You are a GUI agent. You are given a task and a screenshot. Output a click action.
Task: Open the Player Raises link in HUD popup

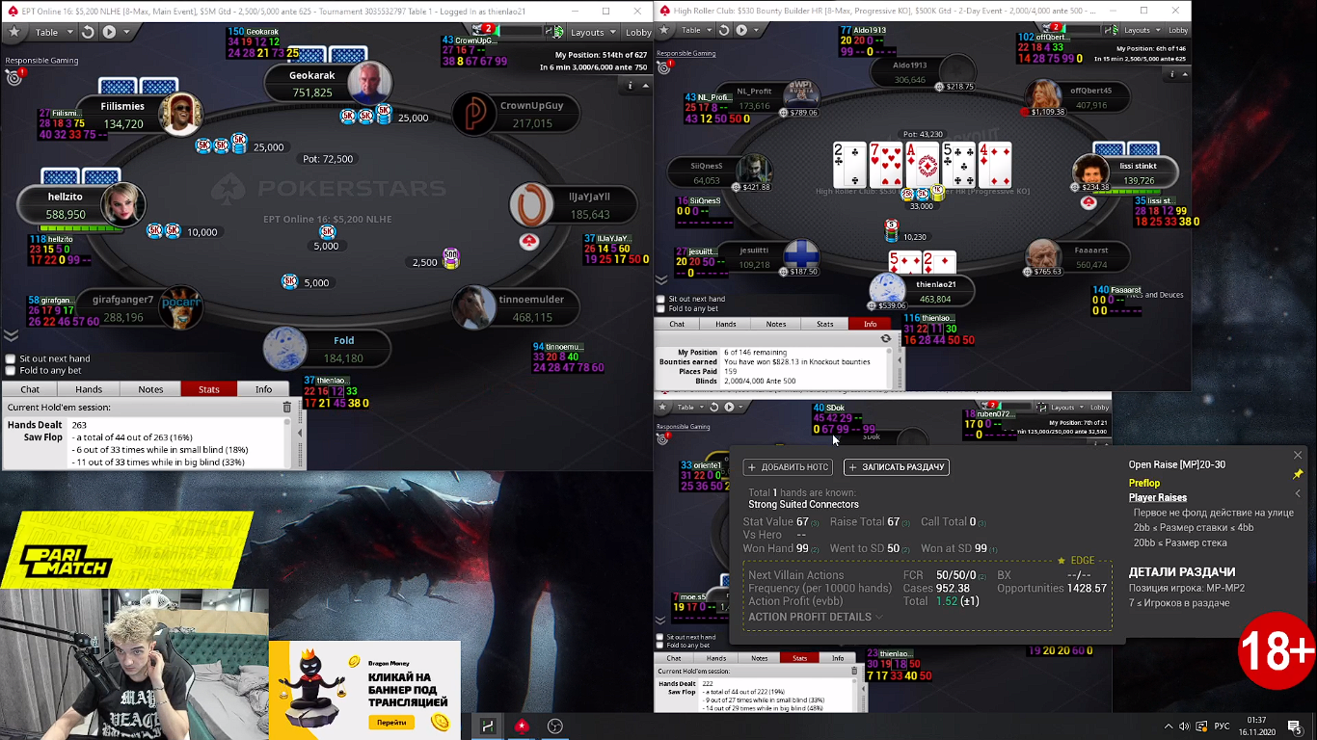click(x=1158, y=498)
